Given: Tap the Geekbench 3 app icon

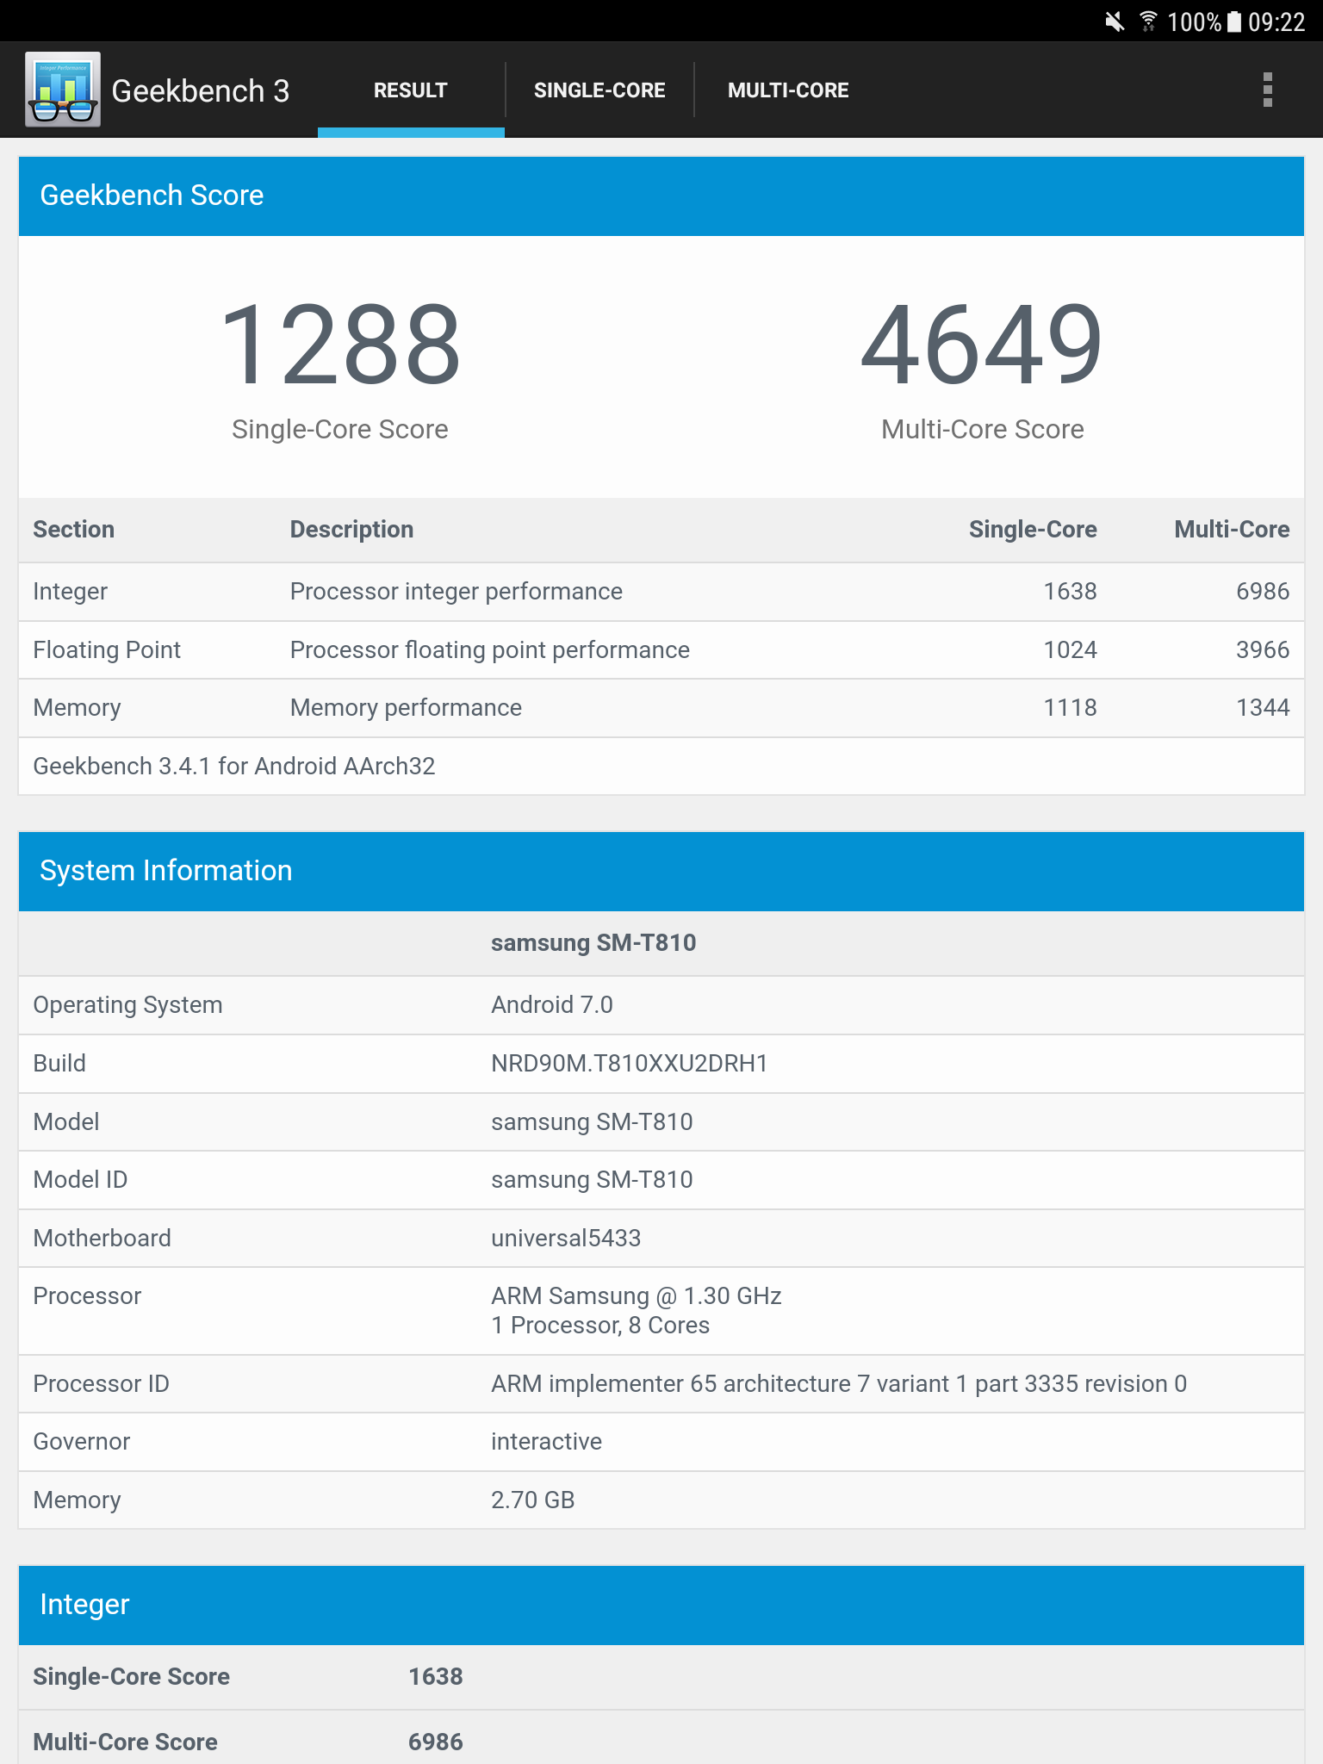Looking at the screenshot, I should click(63, 90).
